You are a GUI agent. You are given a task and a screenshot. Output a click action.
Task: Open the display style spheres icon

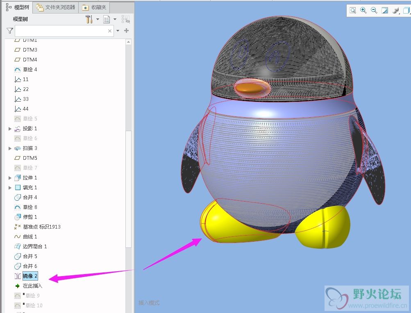(395, 10)
